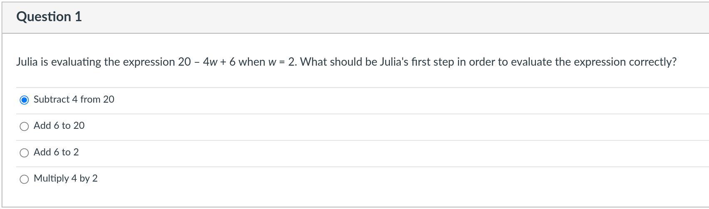Click the word "when" in the question

[x=252, y=62]
